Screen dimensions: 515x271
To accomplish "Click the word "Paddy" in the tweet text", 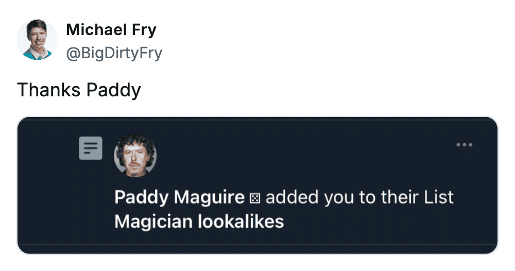I will [x=113, y=90].
